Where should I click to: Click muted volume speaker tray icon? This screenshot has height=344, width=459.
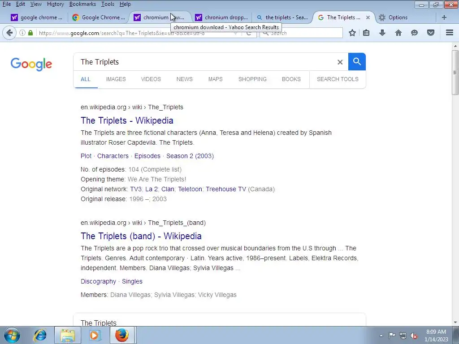tap(414, 335)
